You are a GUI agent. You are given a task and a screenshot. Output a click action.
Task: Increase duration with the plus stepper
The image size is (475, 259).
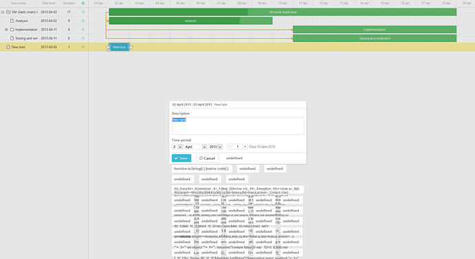(245, 147)
